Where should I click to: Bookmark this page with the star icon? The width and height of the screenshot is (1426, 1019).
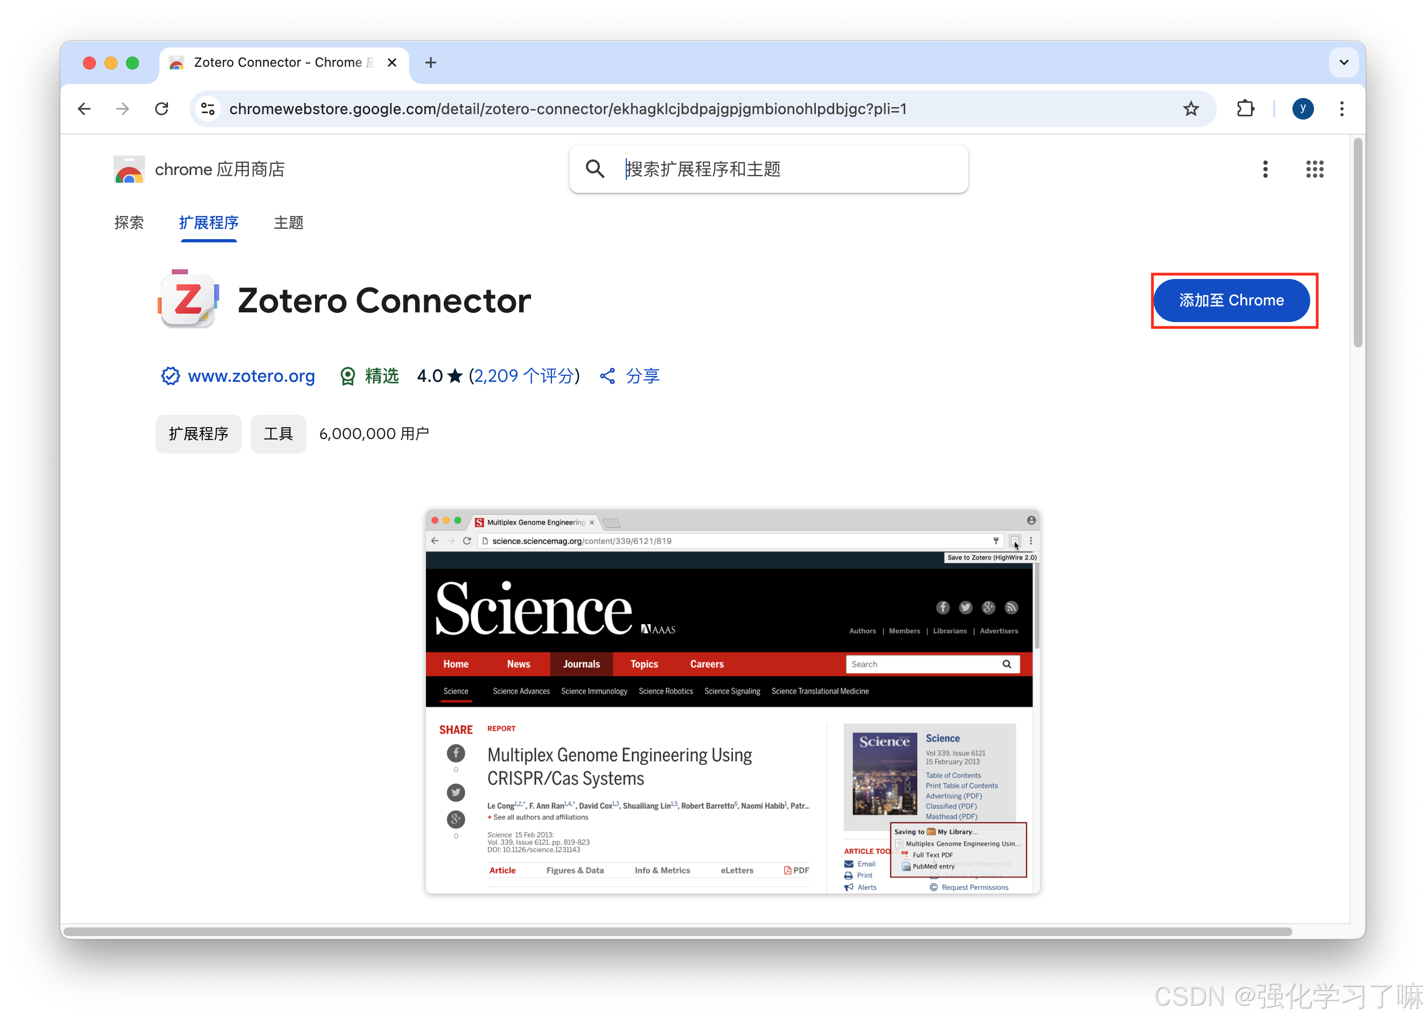(x=1190, y=109)
